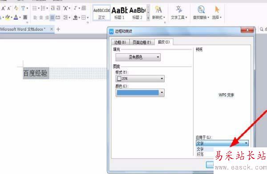Click the decrease font size icon

tap(9, 8)
